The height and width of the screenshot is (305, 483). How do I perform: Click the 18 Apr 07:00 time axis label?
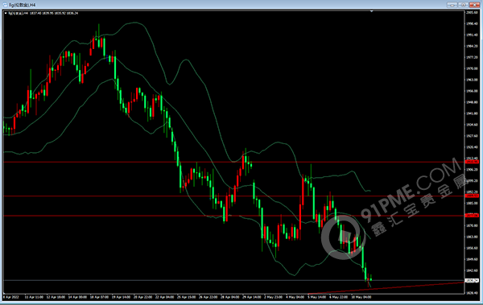click(99, 297)
